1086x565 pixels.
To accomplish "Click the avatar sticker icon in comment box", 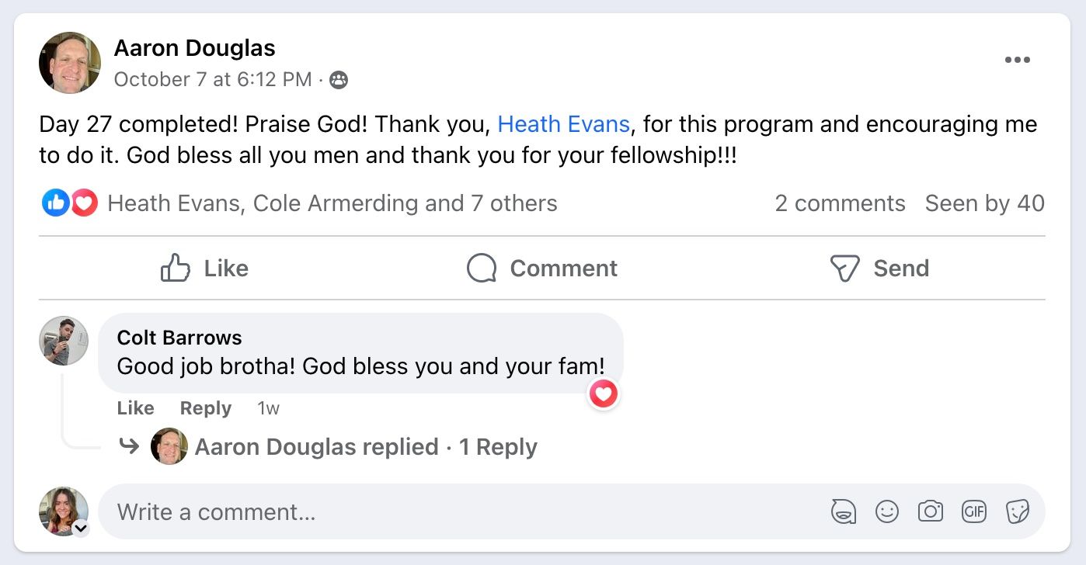I will (x=843, y=511).
